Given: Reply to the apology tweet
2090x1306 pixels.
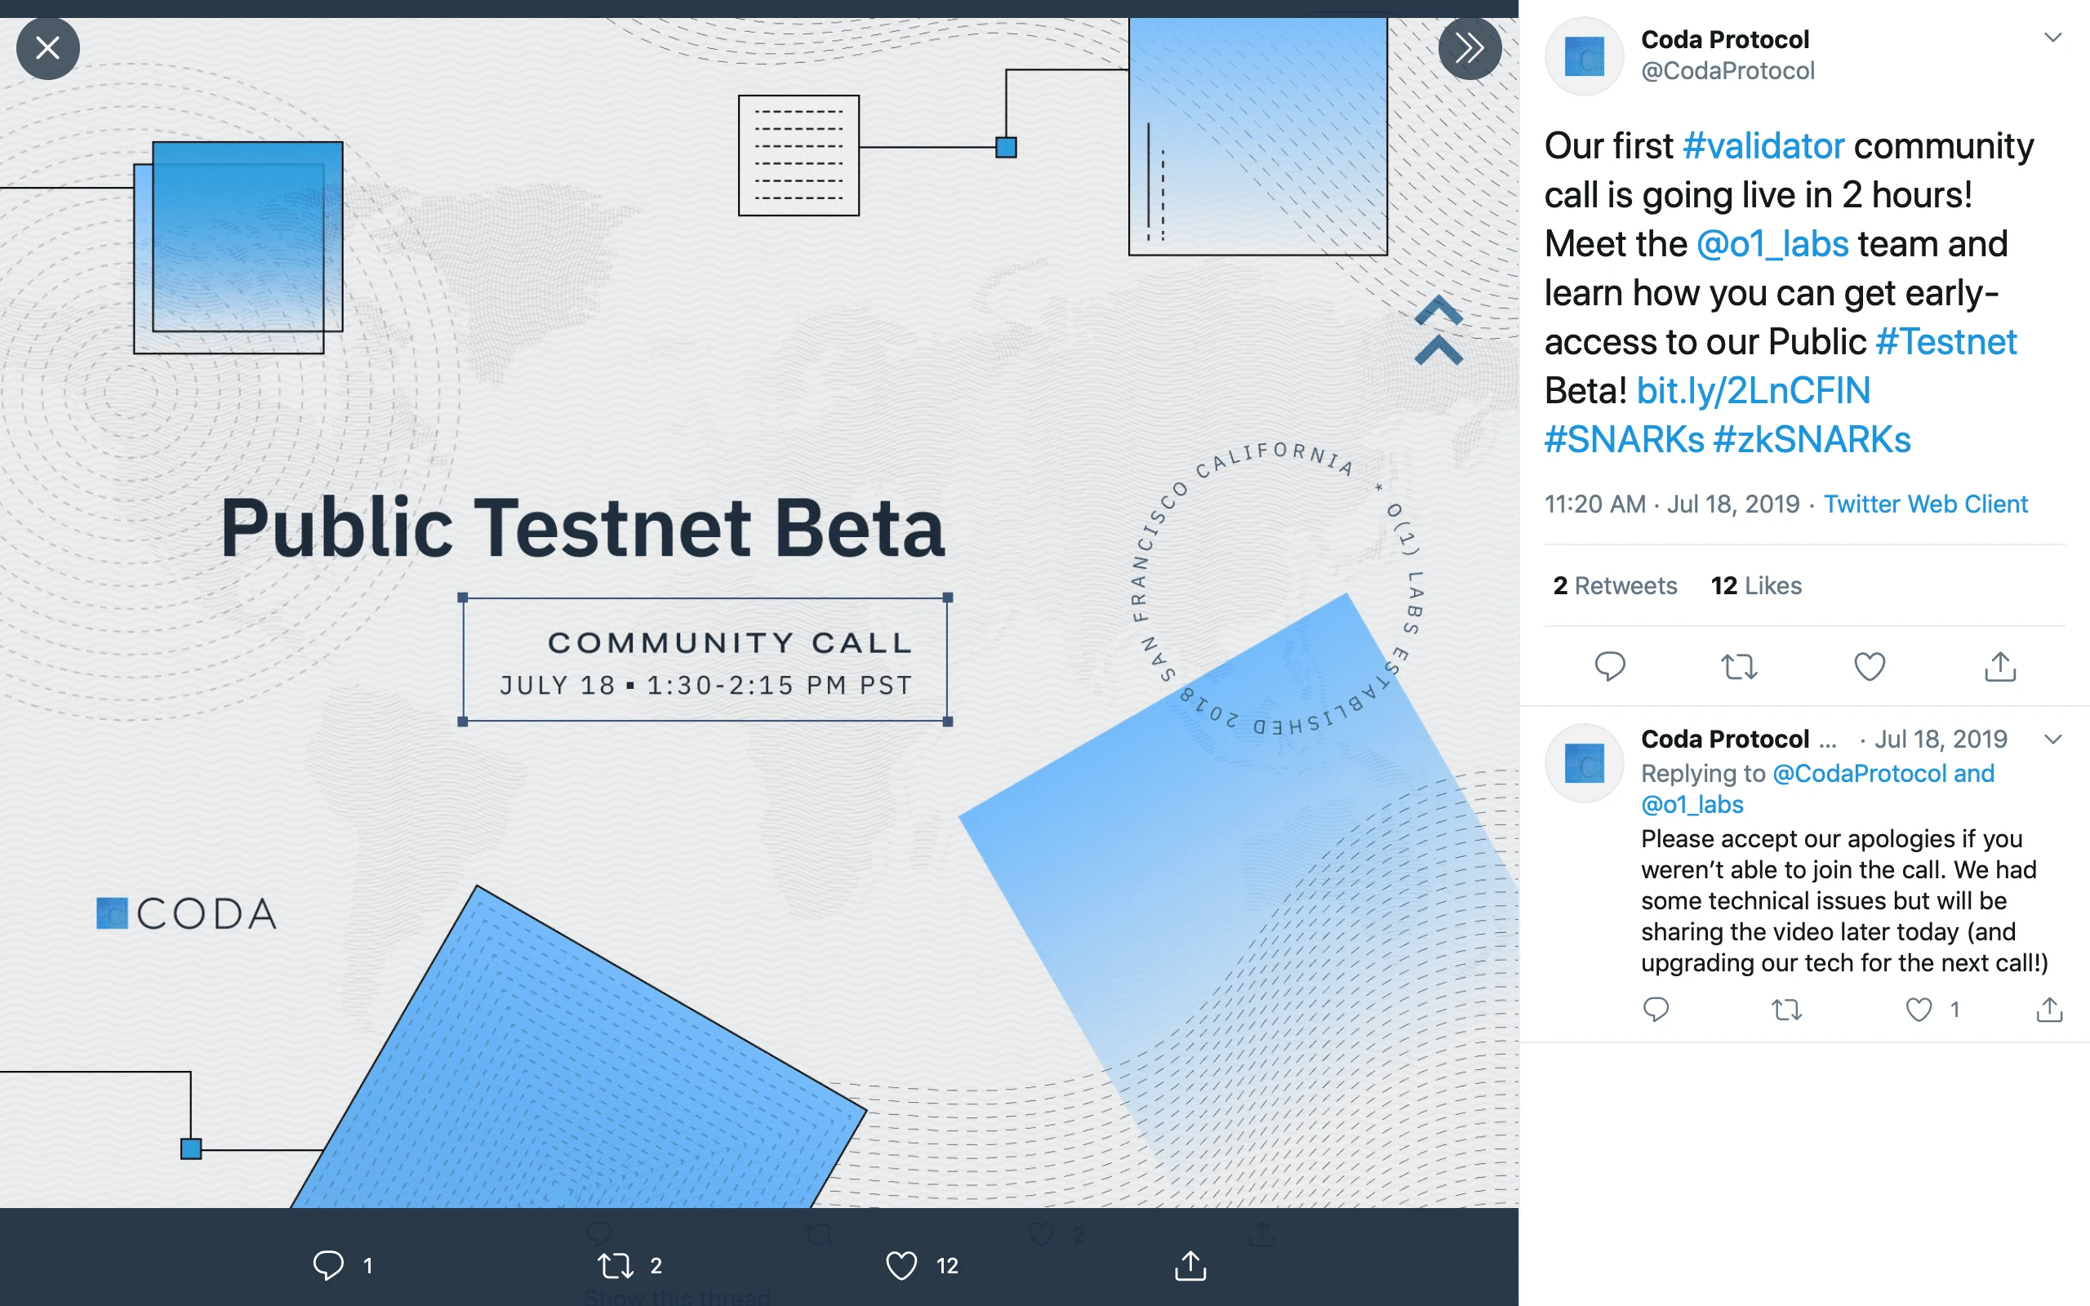Looking at the screenshot, I should tap(1656, 1010).
